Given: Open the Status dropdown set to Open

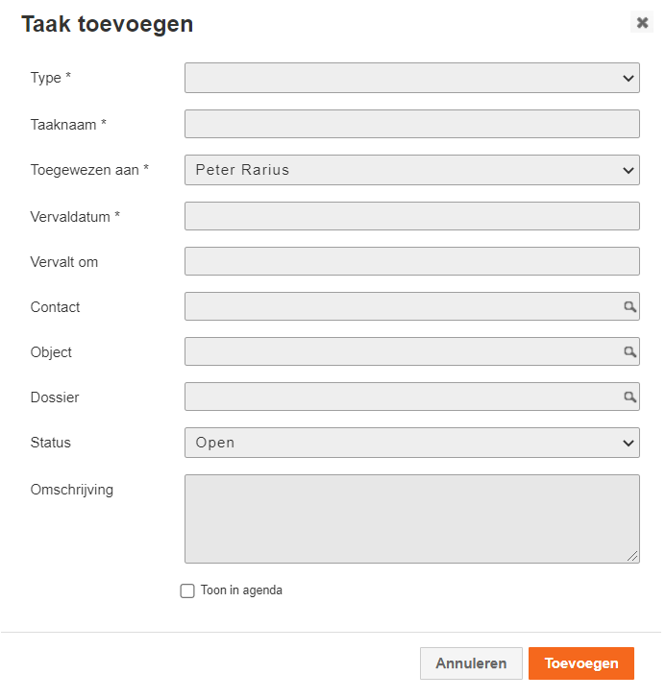Looking at the screenshot, I should coord(412,443).
